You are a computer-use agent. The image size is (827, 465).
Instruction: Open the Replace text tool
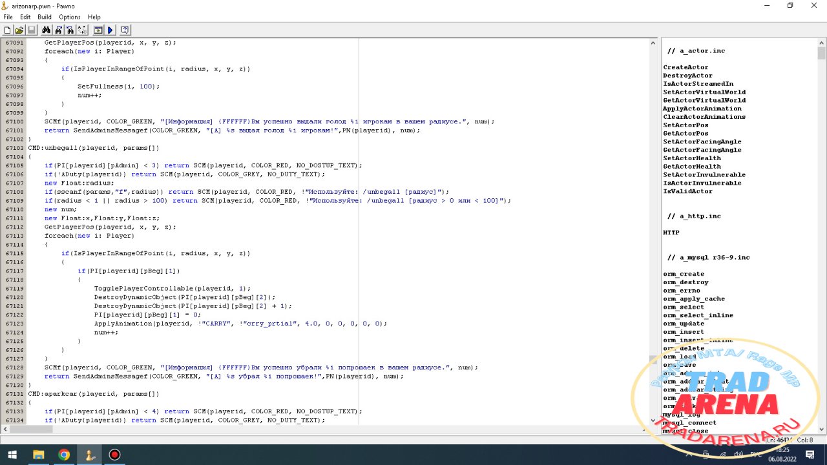click(82, 30)
